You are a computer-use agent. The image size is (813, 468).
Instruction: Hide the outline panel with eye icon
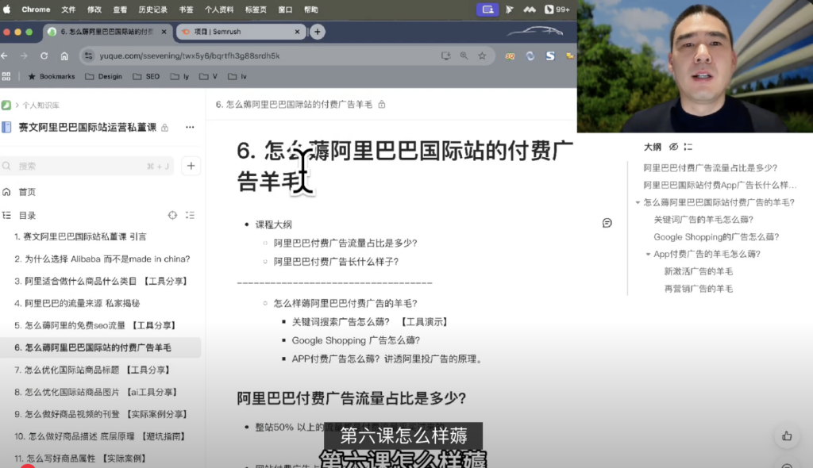tap(673, 147)
